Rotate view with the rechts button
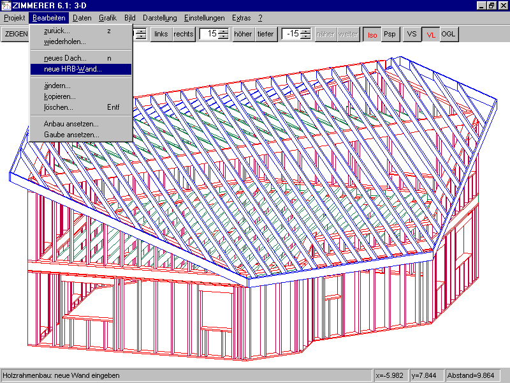510x383 pixels. (184, 34)
